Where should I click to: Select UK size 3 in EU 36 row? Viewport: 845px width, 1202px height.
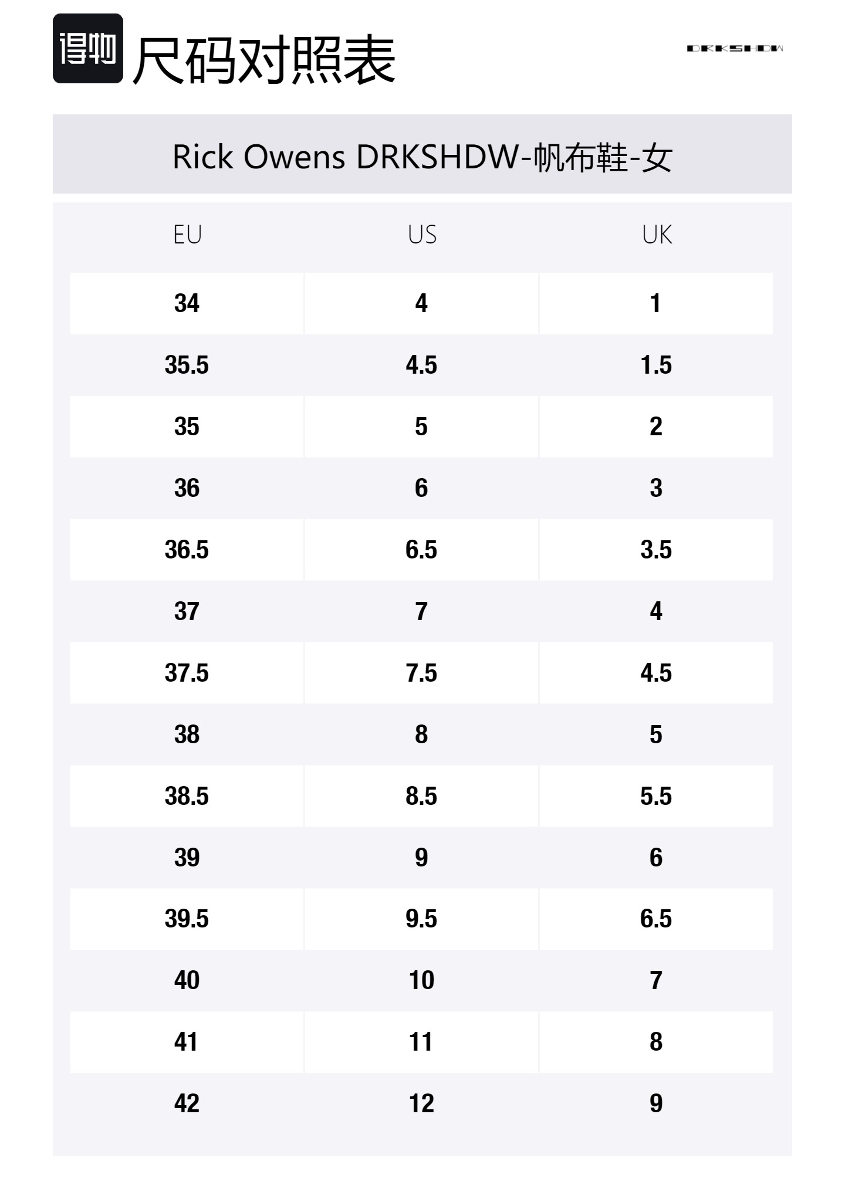coord(656,488)
